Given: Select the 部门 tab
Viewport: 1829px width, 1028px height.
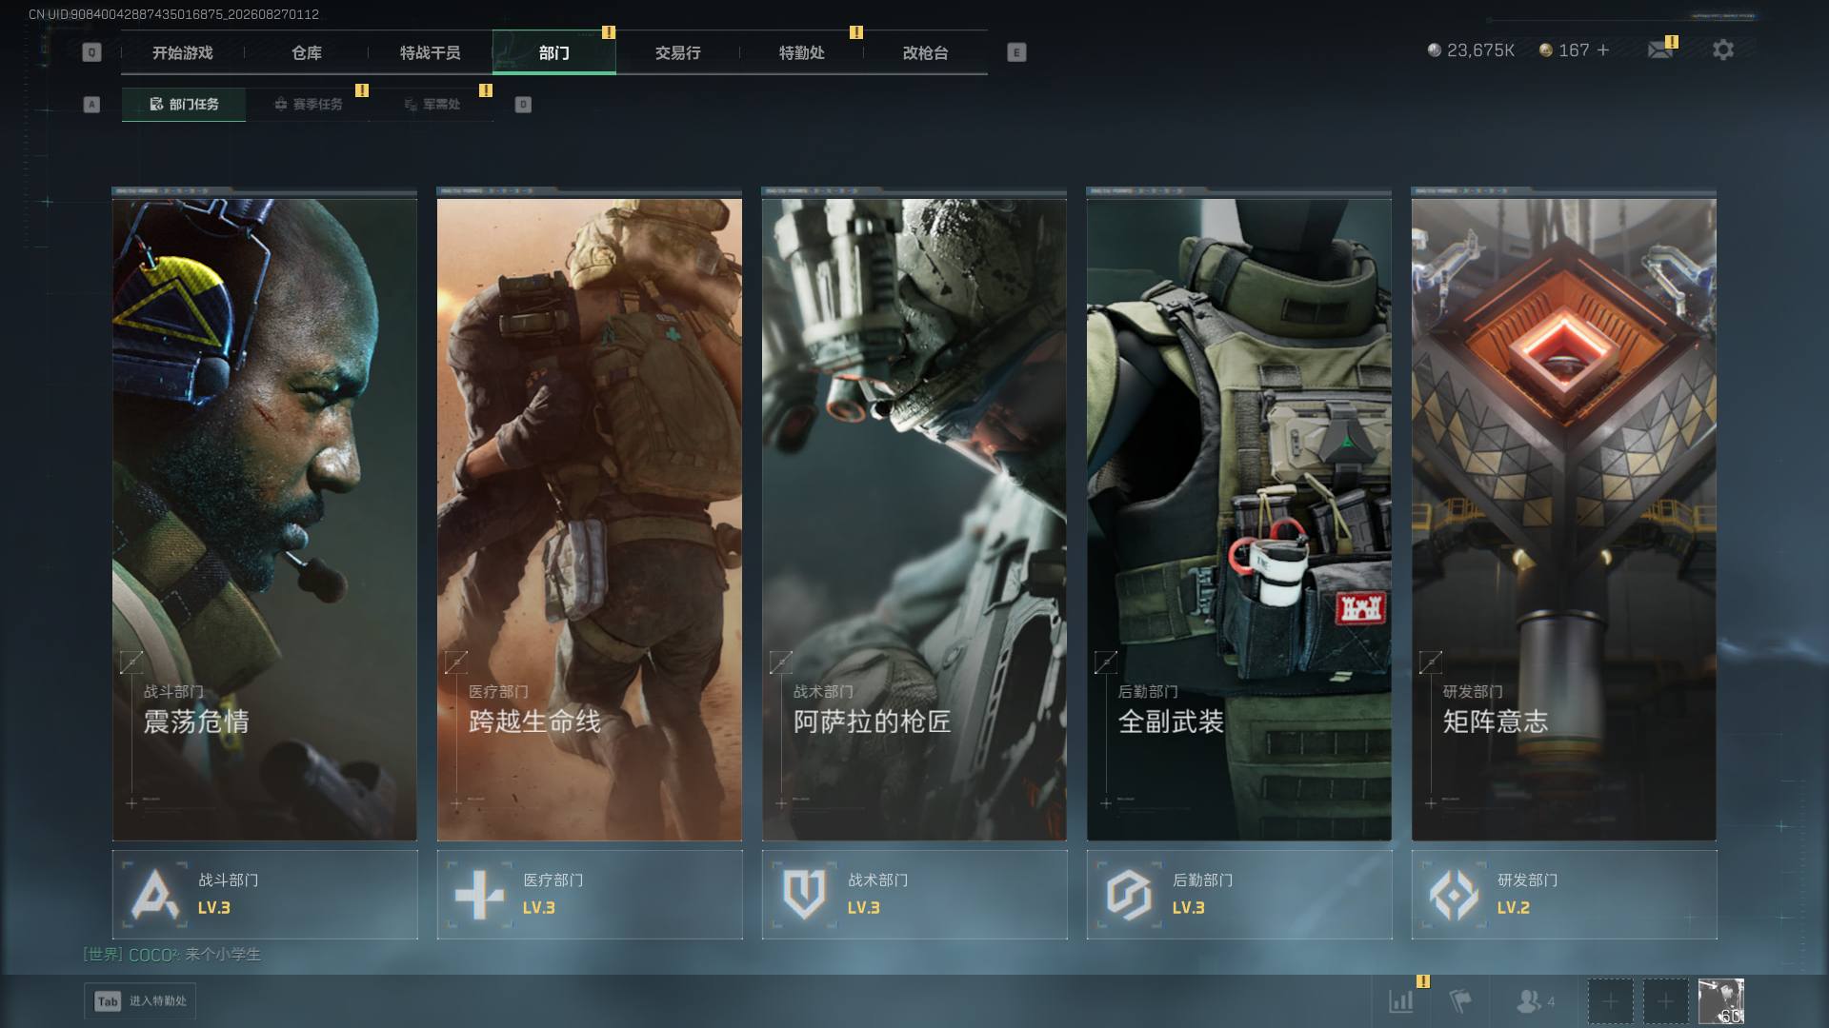Looking at the screenshot, I should [x=554, y=52].
